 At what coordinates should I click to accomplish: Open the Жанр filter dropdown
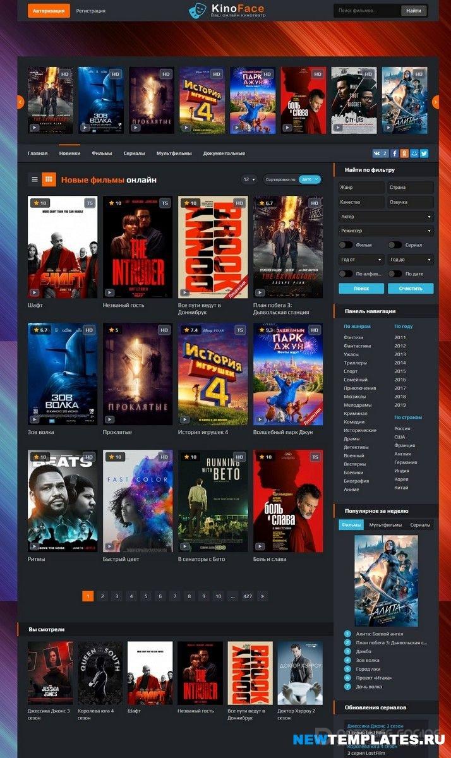361,188
